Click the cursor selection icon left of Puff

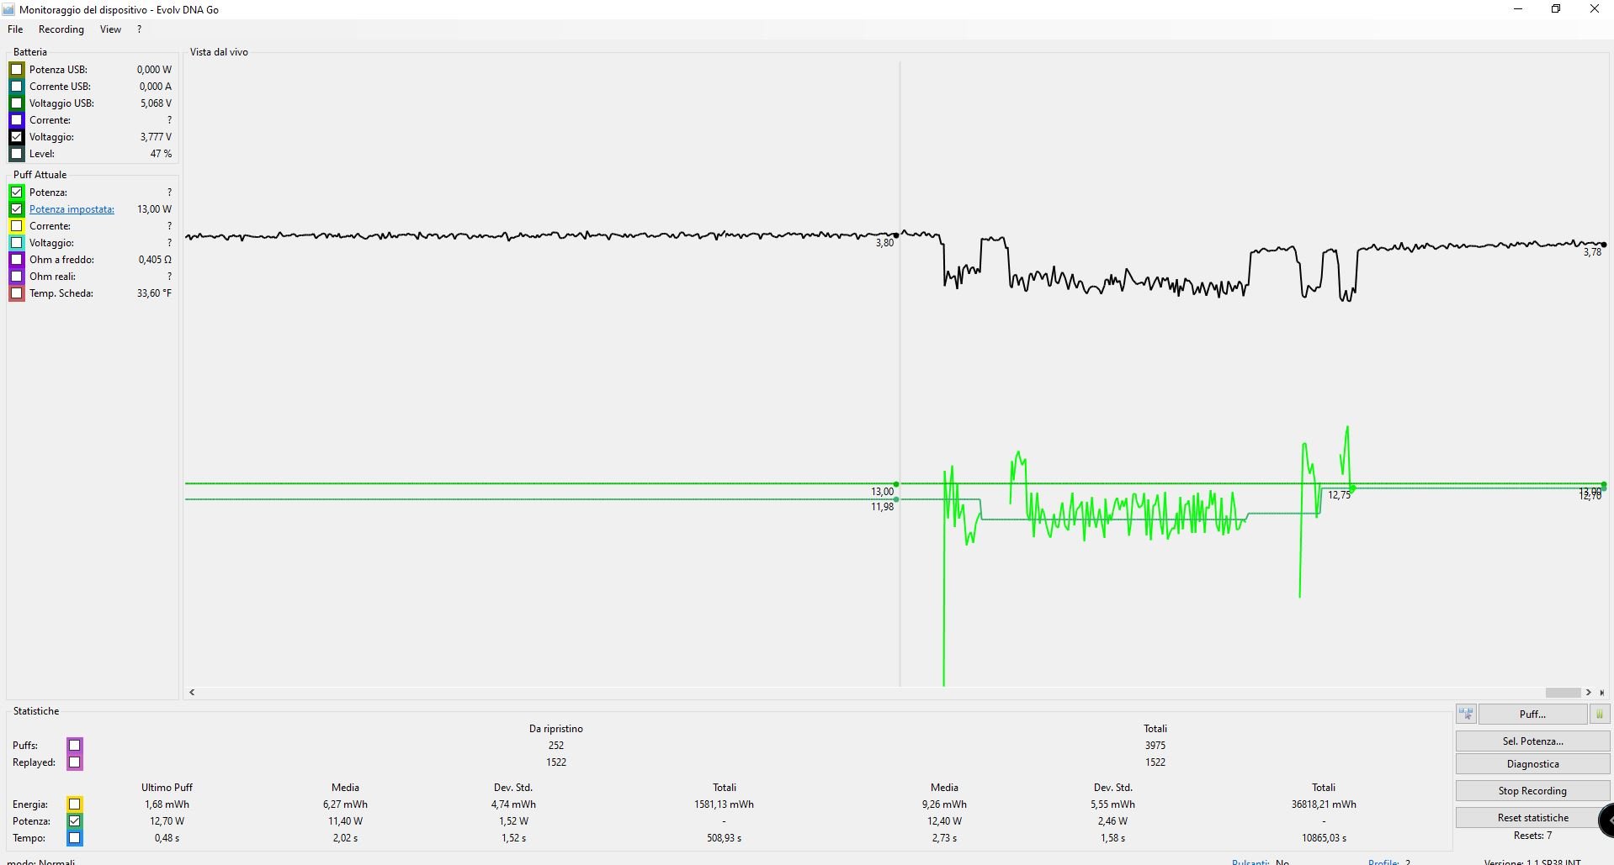click(x=1466, y=714)
